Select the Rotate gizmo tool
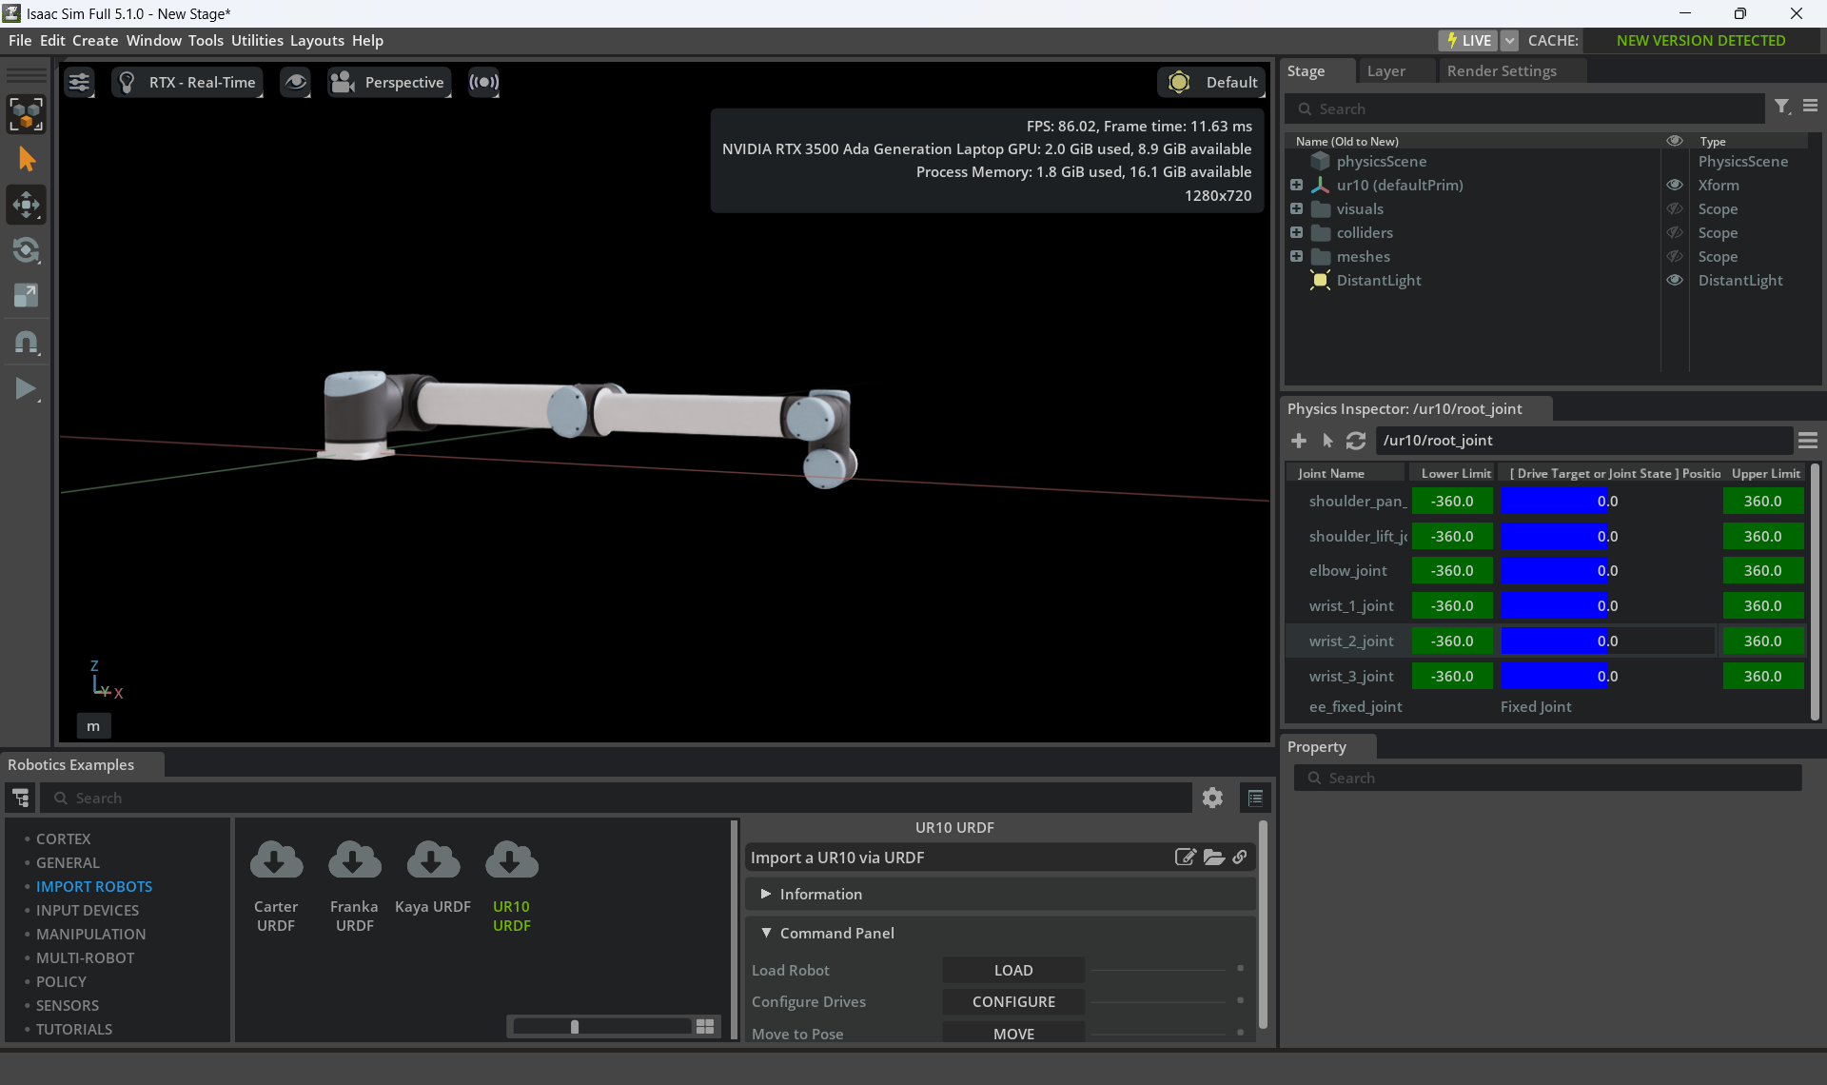This screenshot has width=1827, height=1085. coord(26,250)
